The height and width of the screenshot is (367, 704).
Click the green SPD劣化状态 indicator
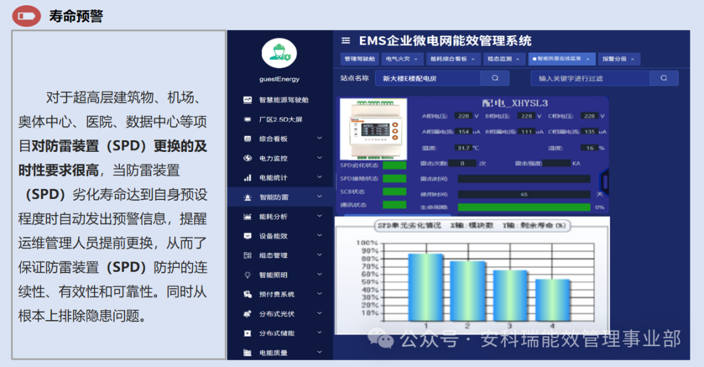click(394, 166)
